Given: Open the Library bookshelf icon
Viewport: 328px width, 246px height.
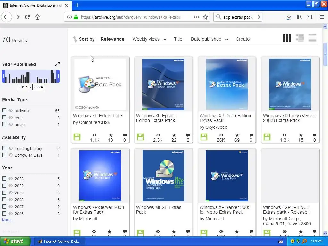Looking at the screenshot, I should click(299, 17).
